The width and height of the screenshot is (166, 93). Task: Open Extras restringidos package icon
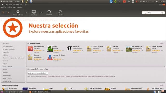click(x=87, y=89)
